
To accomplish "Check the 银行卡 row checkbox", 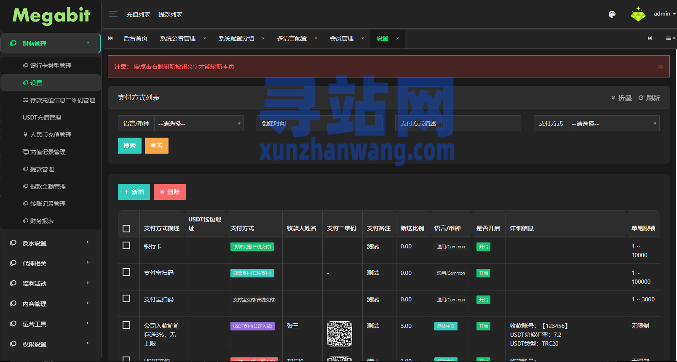I will (126, 245).
